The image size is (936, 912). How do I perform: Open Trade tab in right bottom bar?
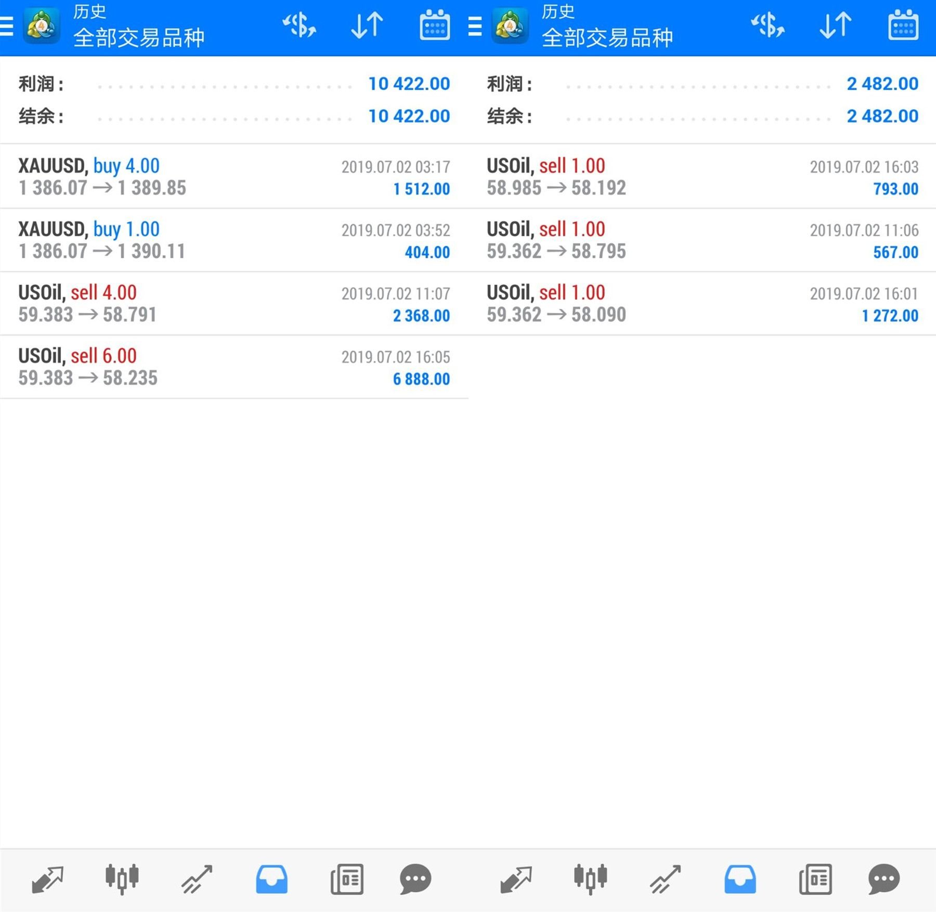[x=665, y=879]
